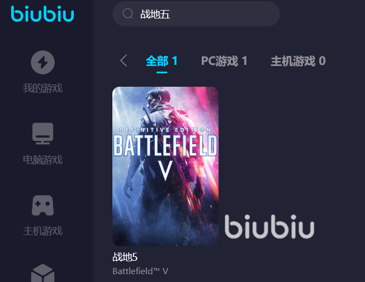This screenshot has width=365, height=282.
Task: Click the Battlefield™ V subtitle text
Action: pyautogui.click(x=140, y=271)
